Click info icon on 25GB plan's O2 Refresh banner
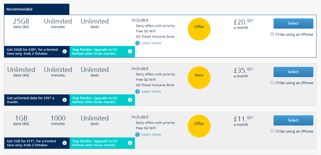 point(130,52)
